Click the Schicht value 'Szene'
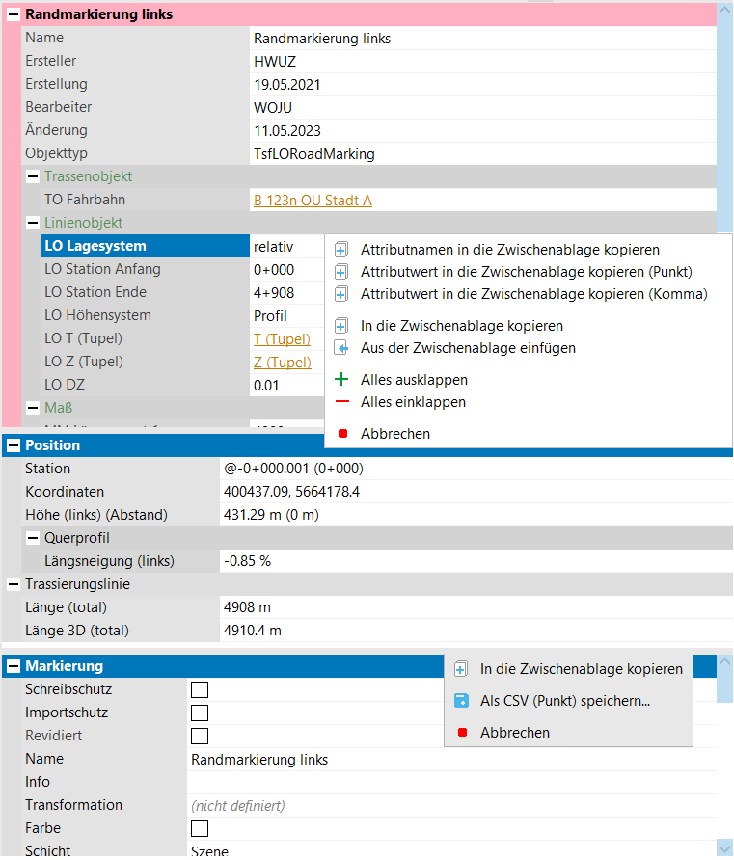 [x=209, y=850]
